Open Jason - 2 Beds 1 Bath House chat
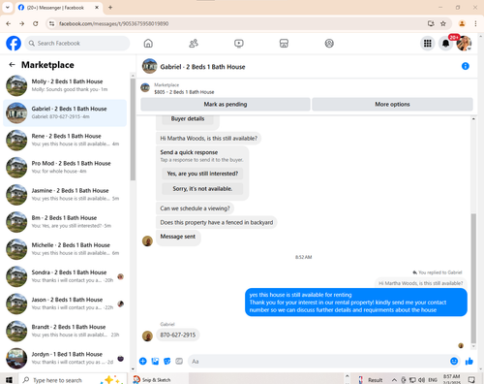Image resolution: width=484 pixels, height=384 pixels. point(65,304)
